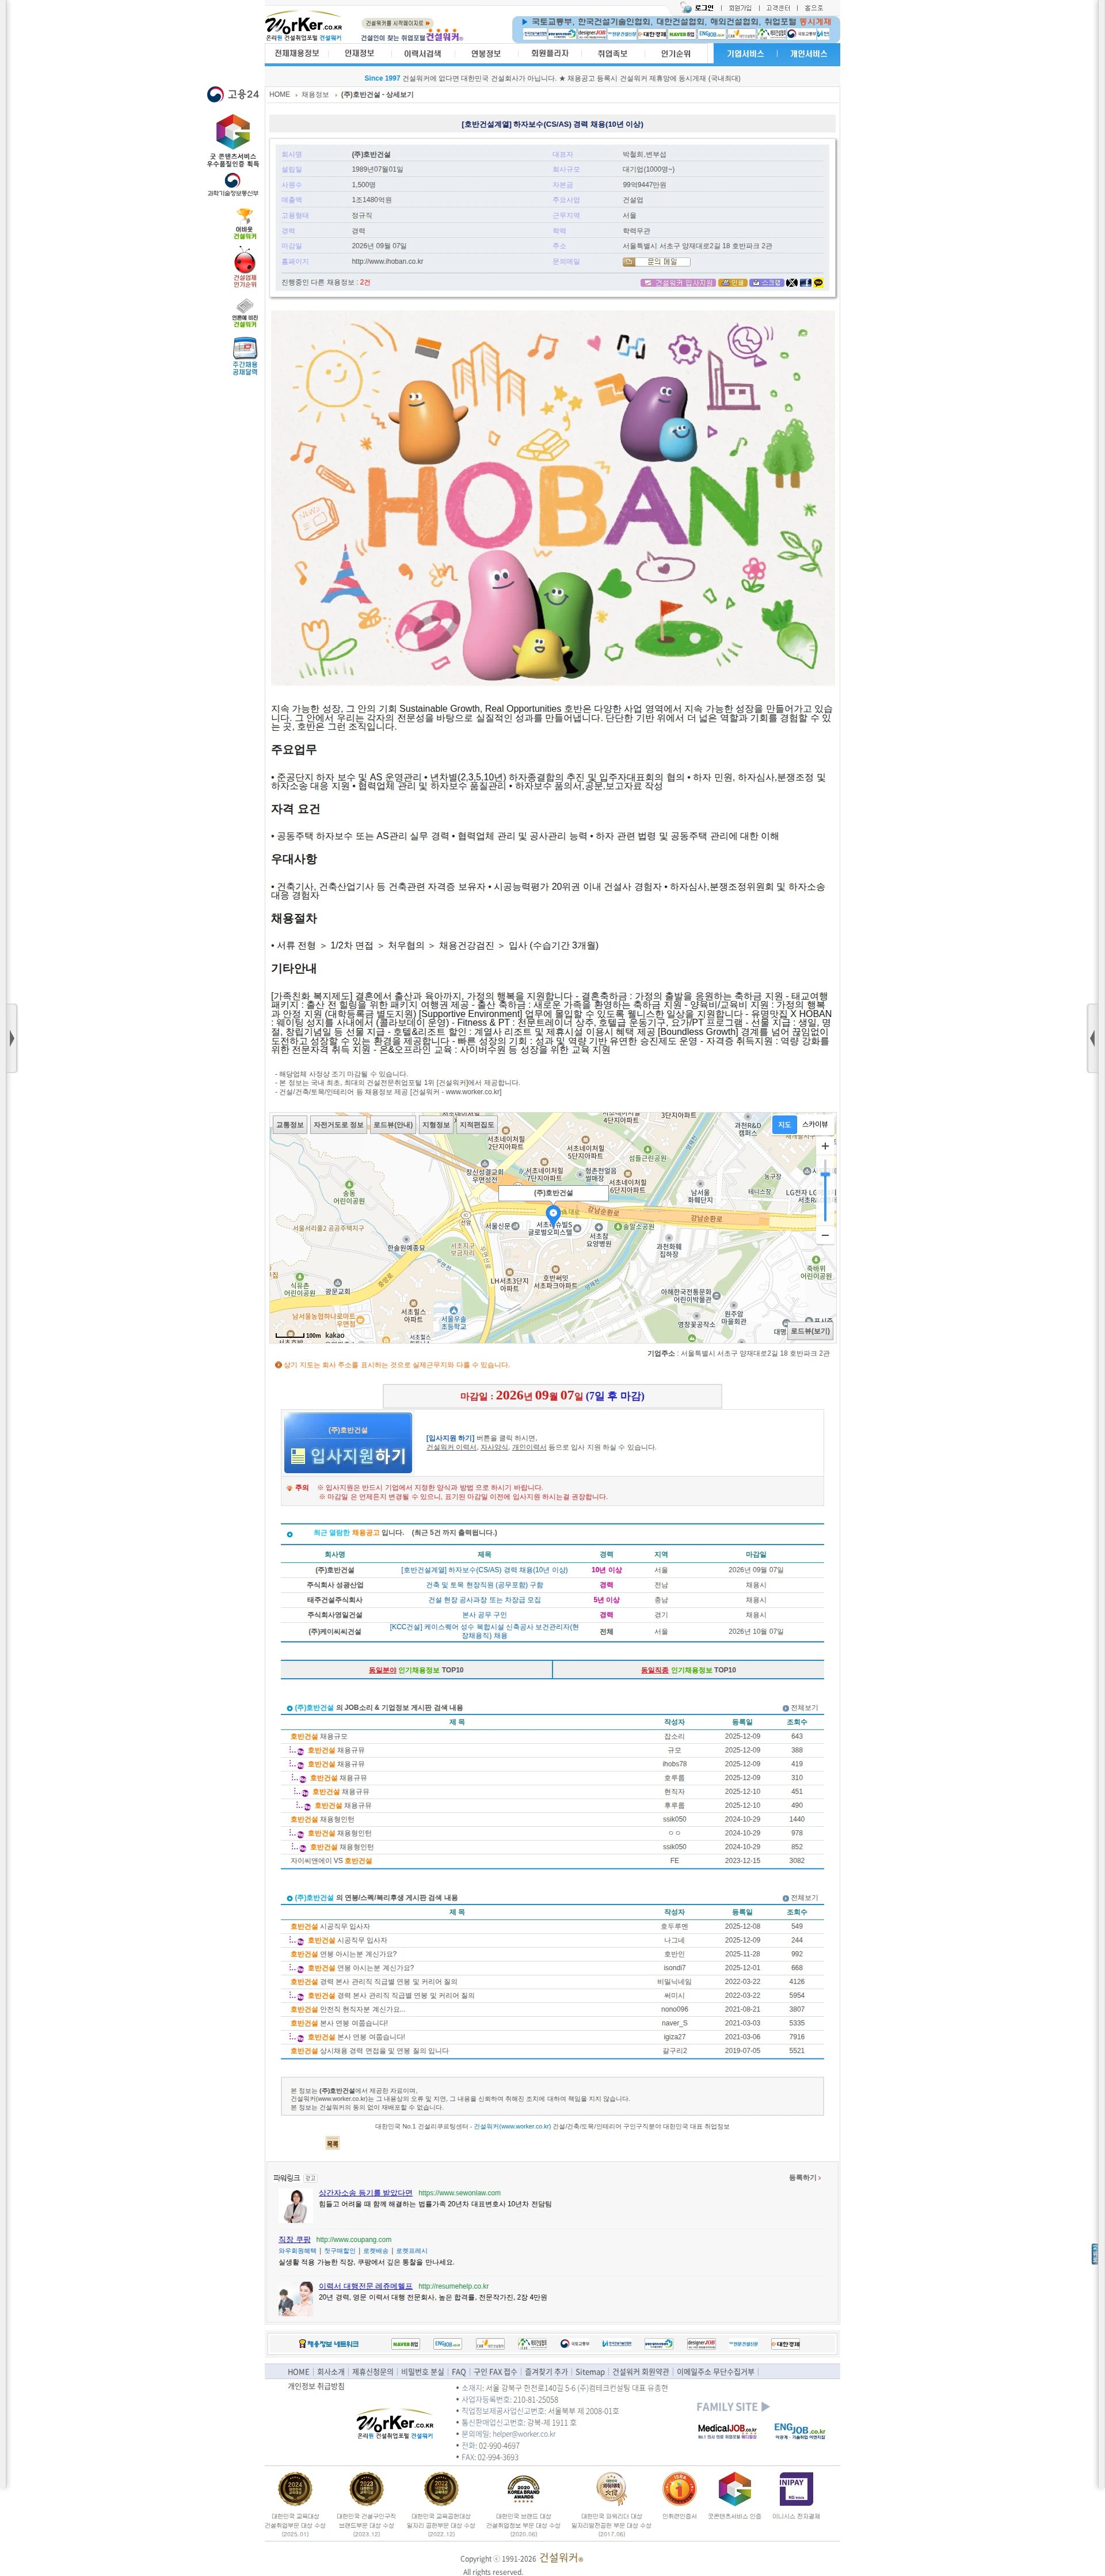Open 2건 other ongoing postings link
The image size is (1105, 2576).
point(365,283)
